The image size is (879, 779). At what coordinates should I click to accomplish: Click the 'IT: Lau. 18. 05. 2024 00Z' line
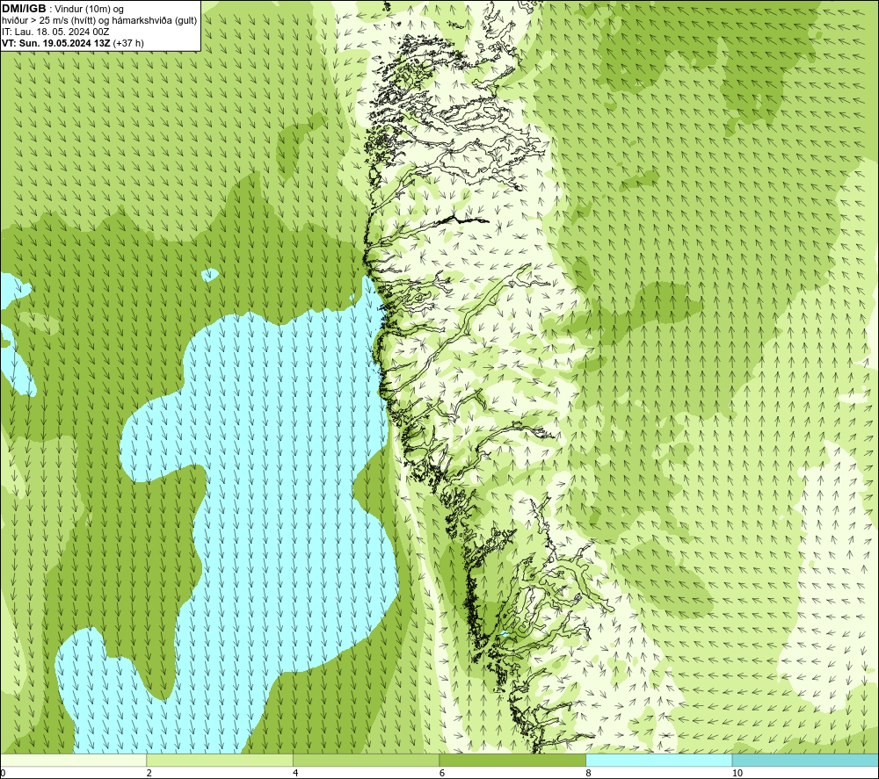pos(55,32)
